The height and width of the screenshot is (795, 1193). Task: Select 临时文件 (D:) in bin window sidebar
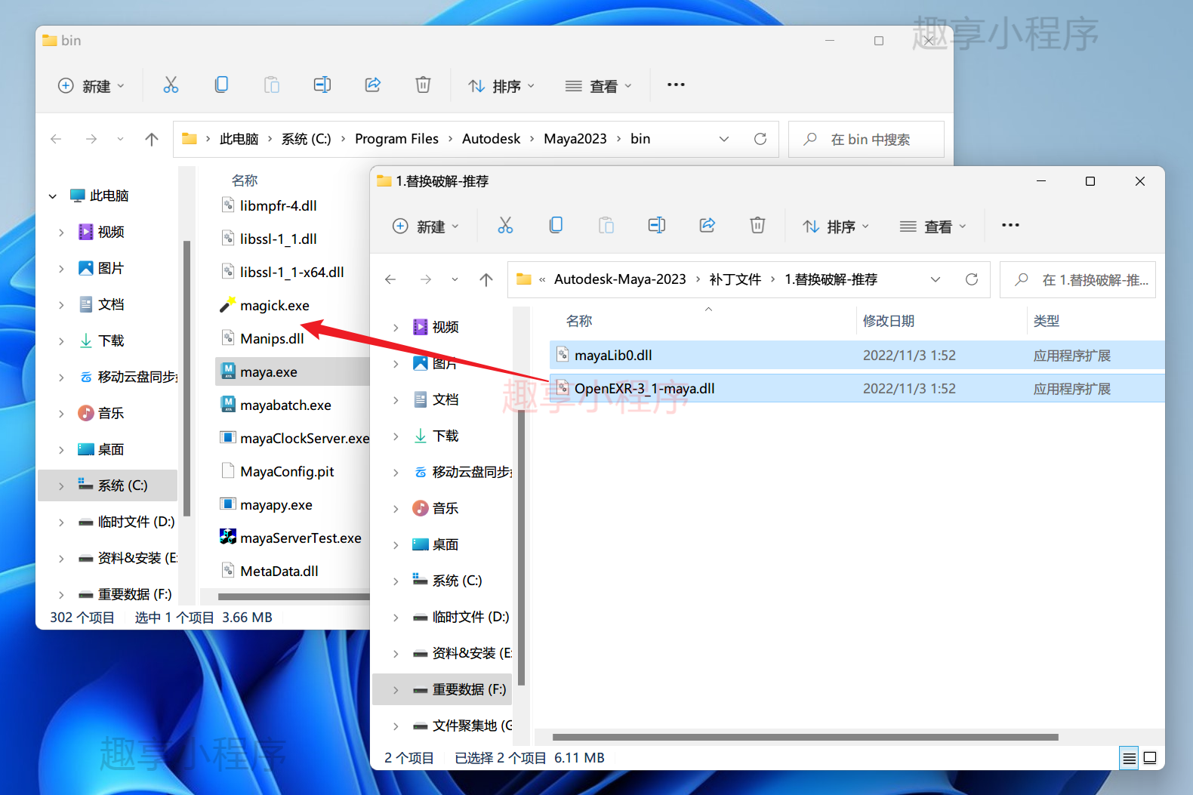136,522
